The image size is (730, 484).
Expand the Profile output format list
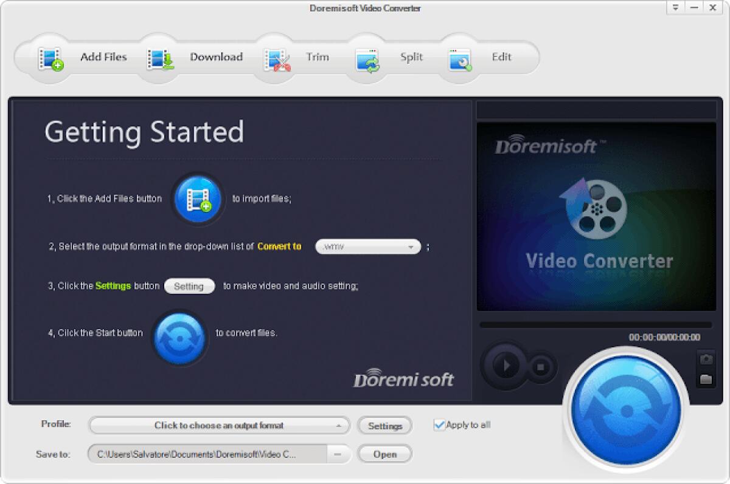click(x=219, y=426)
